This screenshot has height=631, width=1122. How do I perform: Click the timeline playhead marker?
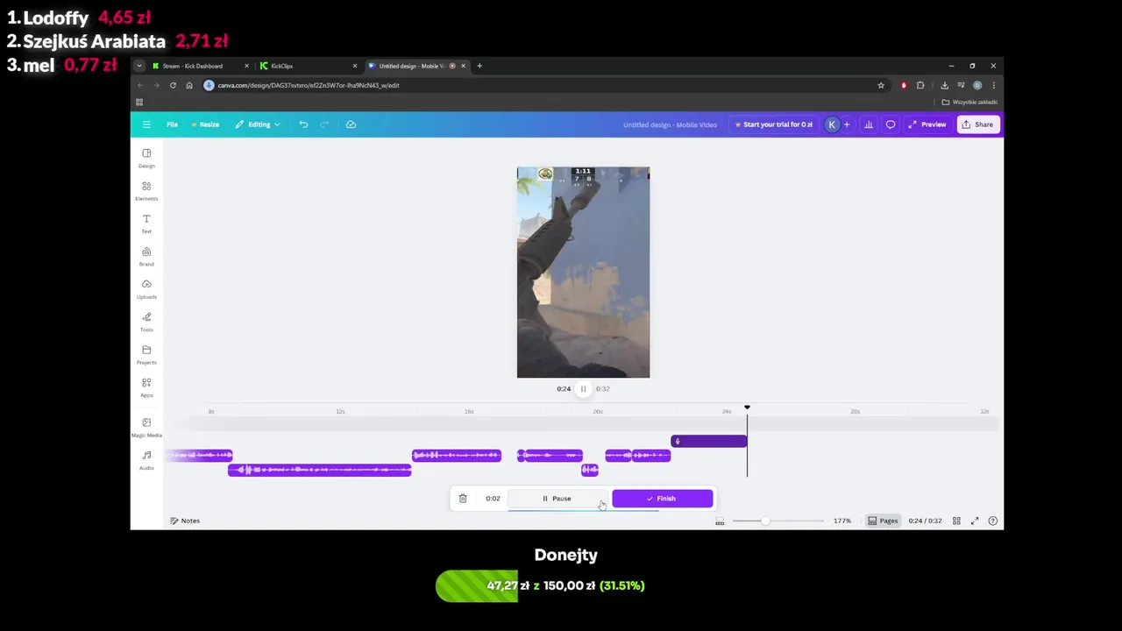click(x=747, y=408)
